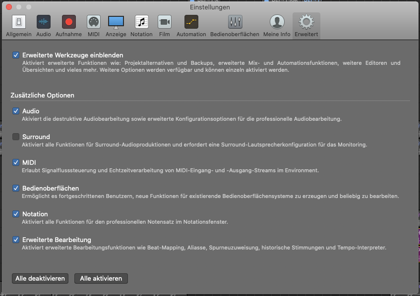Click the Zusätzliche Optionen heading

point(42,95)
